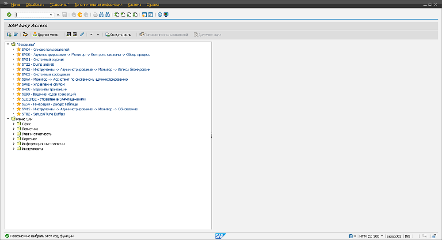Click the Find Next binoculars icon
Image resolution: width=442 pixels, height=240 pixels.
[108, 15]
